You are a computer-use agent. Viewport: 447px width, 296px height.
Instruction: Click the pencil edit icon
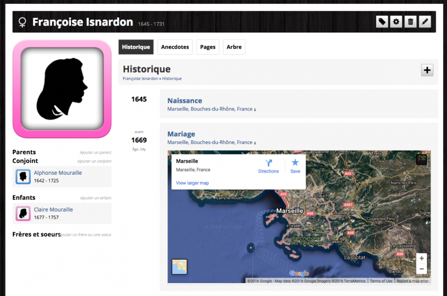425,22
